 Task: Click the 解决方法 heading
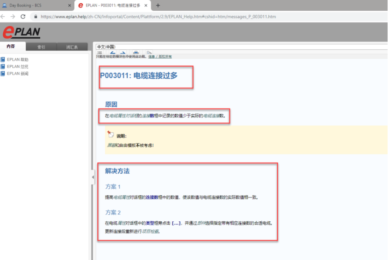tap(117, 171)
